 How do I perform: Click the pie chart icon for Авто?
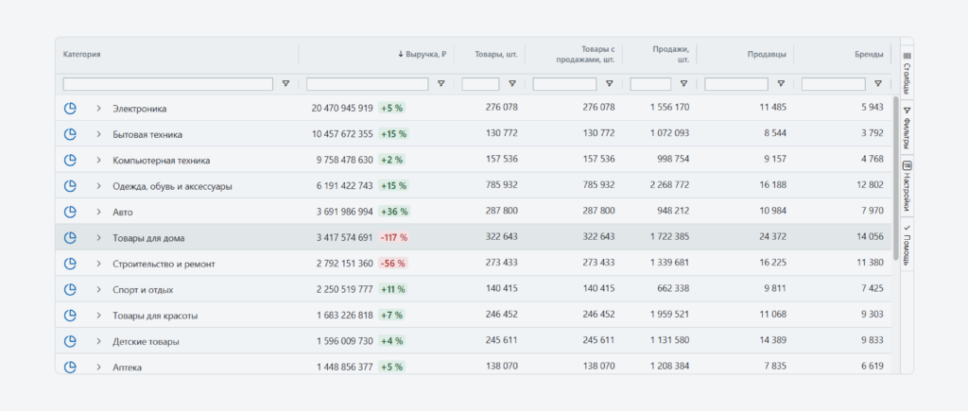(x=70, y=212)
